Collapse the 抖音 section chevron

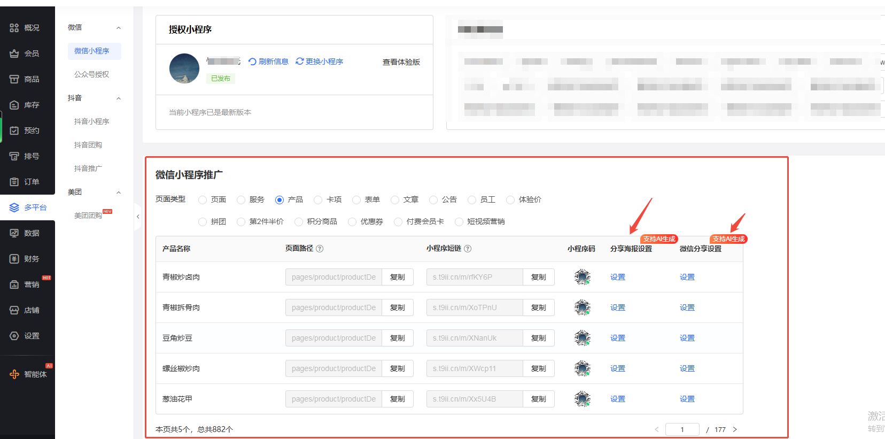pyautogui.click(x=119, y=98)
